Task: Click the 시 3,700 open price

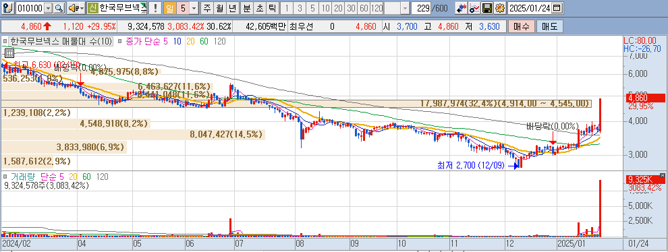Action: [400, 26]
